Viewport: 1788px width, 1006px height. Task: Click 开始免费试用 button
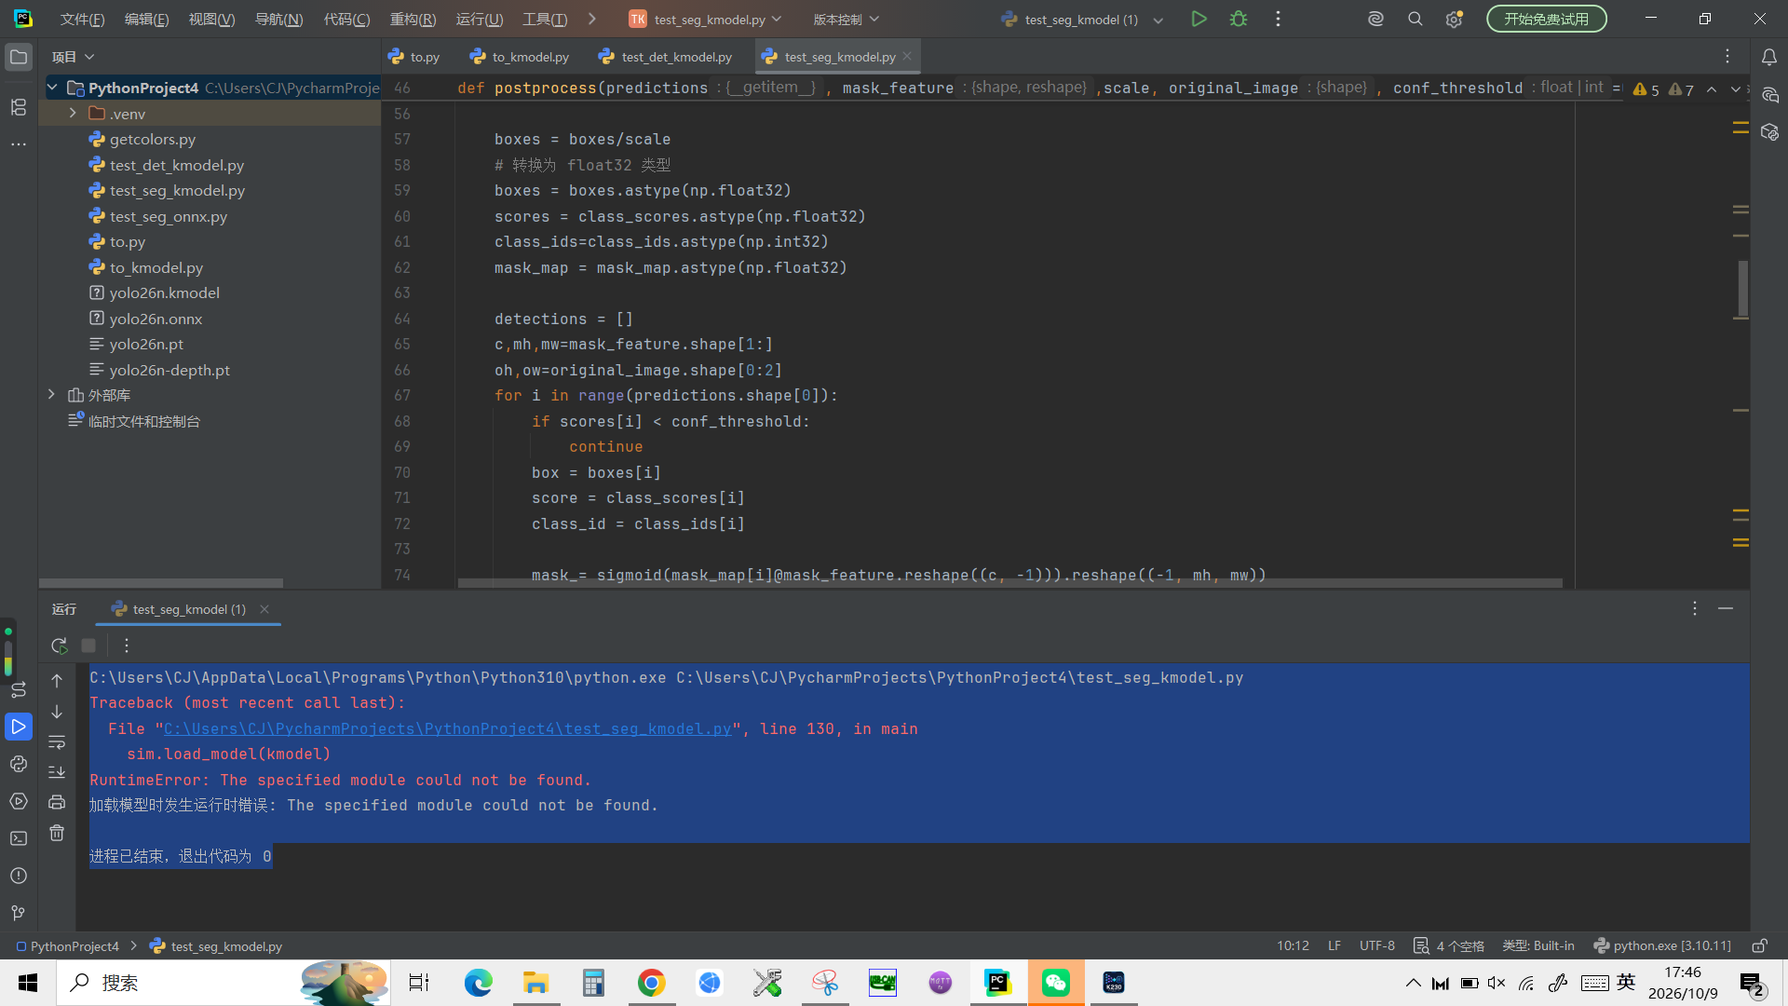1546,19
